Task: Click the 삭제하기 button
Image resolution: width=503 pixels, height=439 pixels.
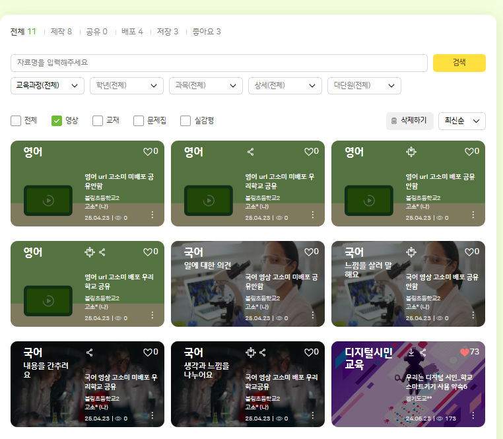Action: coord(409,121)
